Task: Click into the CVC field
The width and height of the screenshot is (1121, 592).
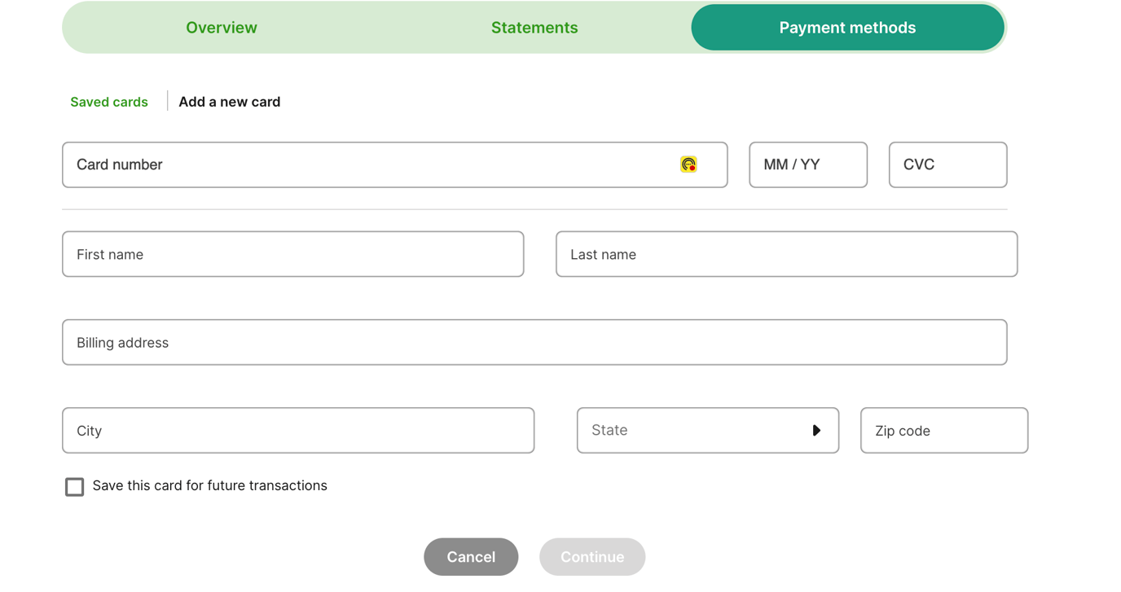Action: [x=947, y=165]
